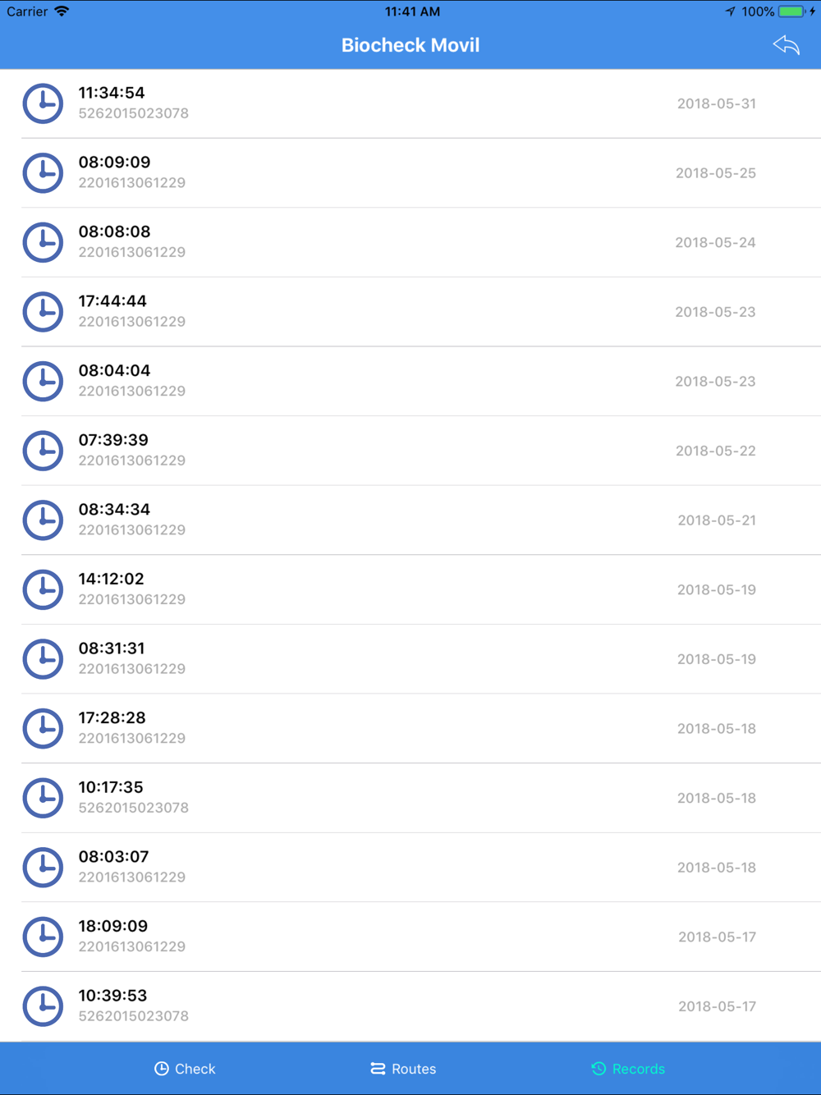The width and height of the screenshot is (821, 1095).
Task: Click clock icon beside 08:09:09 entry
Action: [x=43, y=173]
